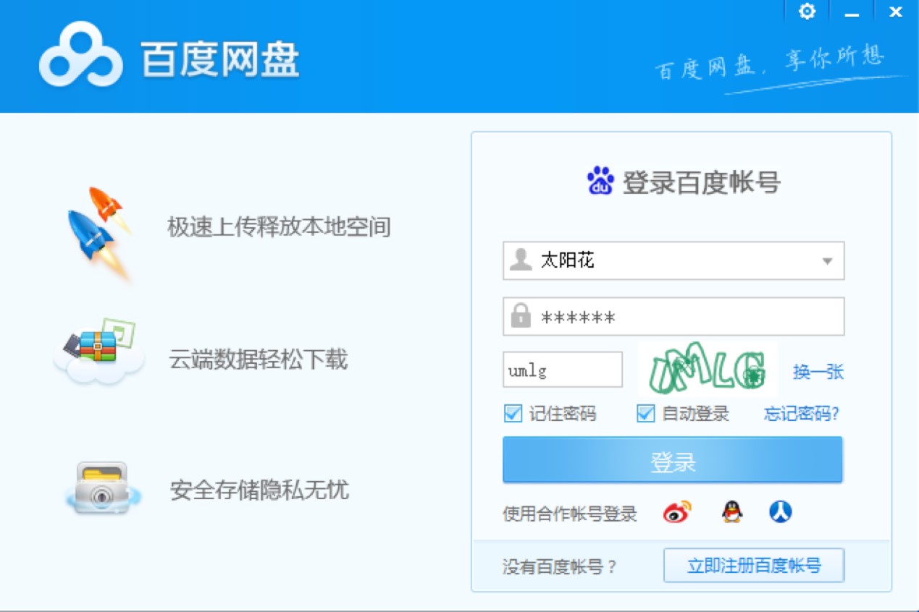Focus the account field showing 太阳花
919x612 pixels.
[673, 260]
